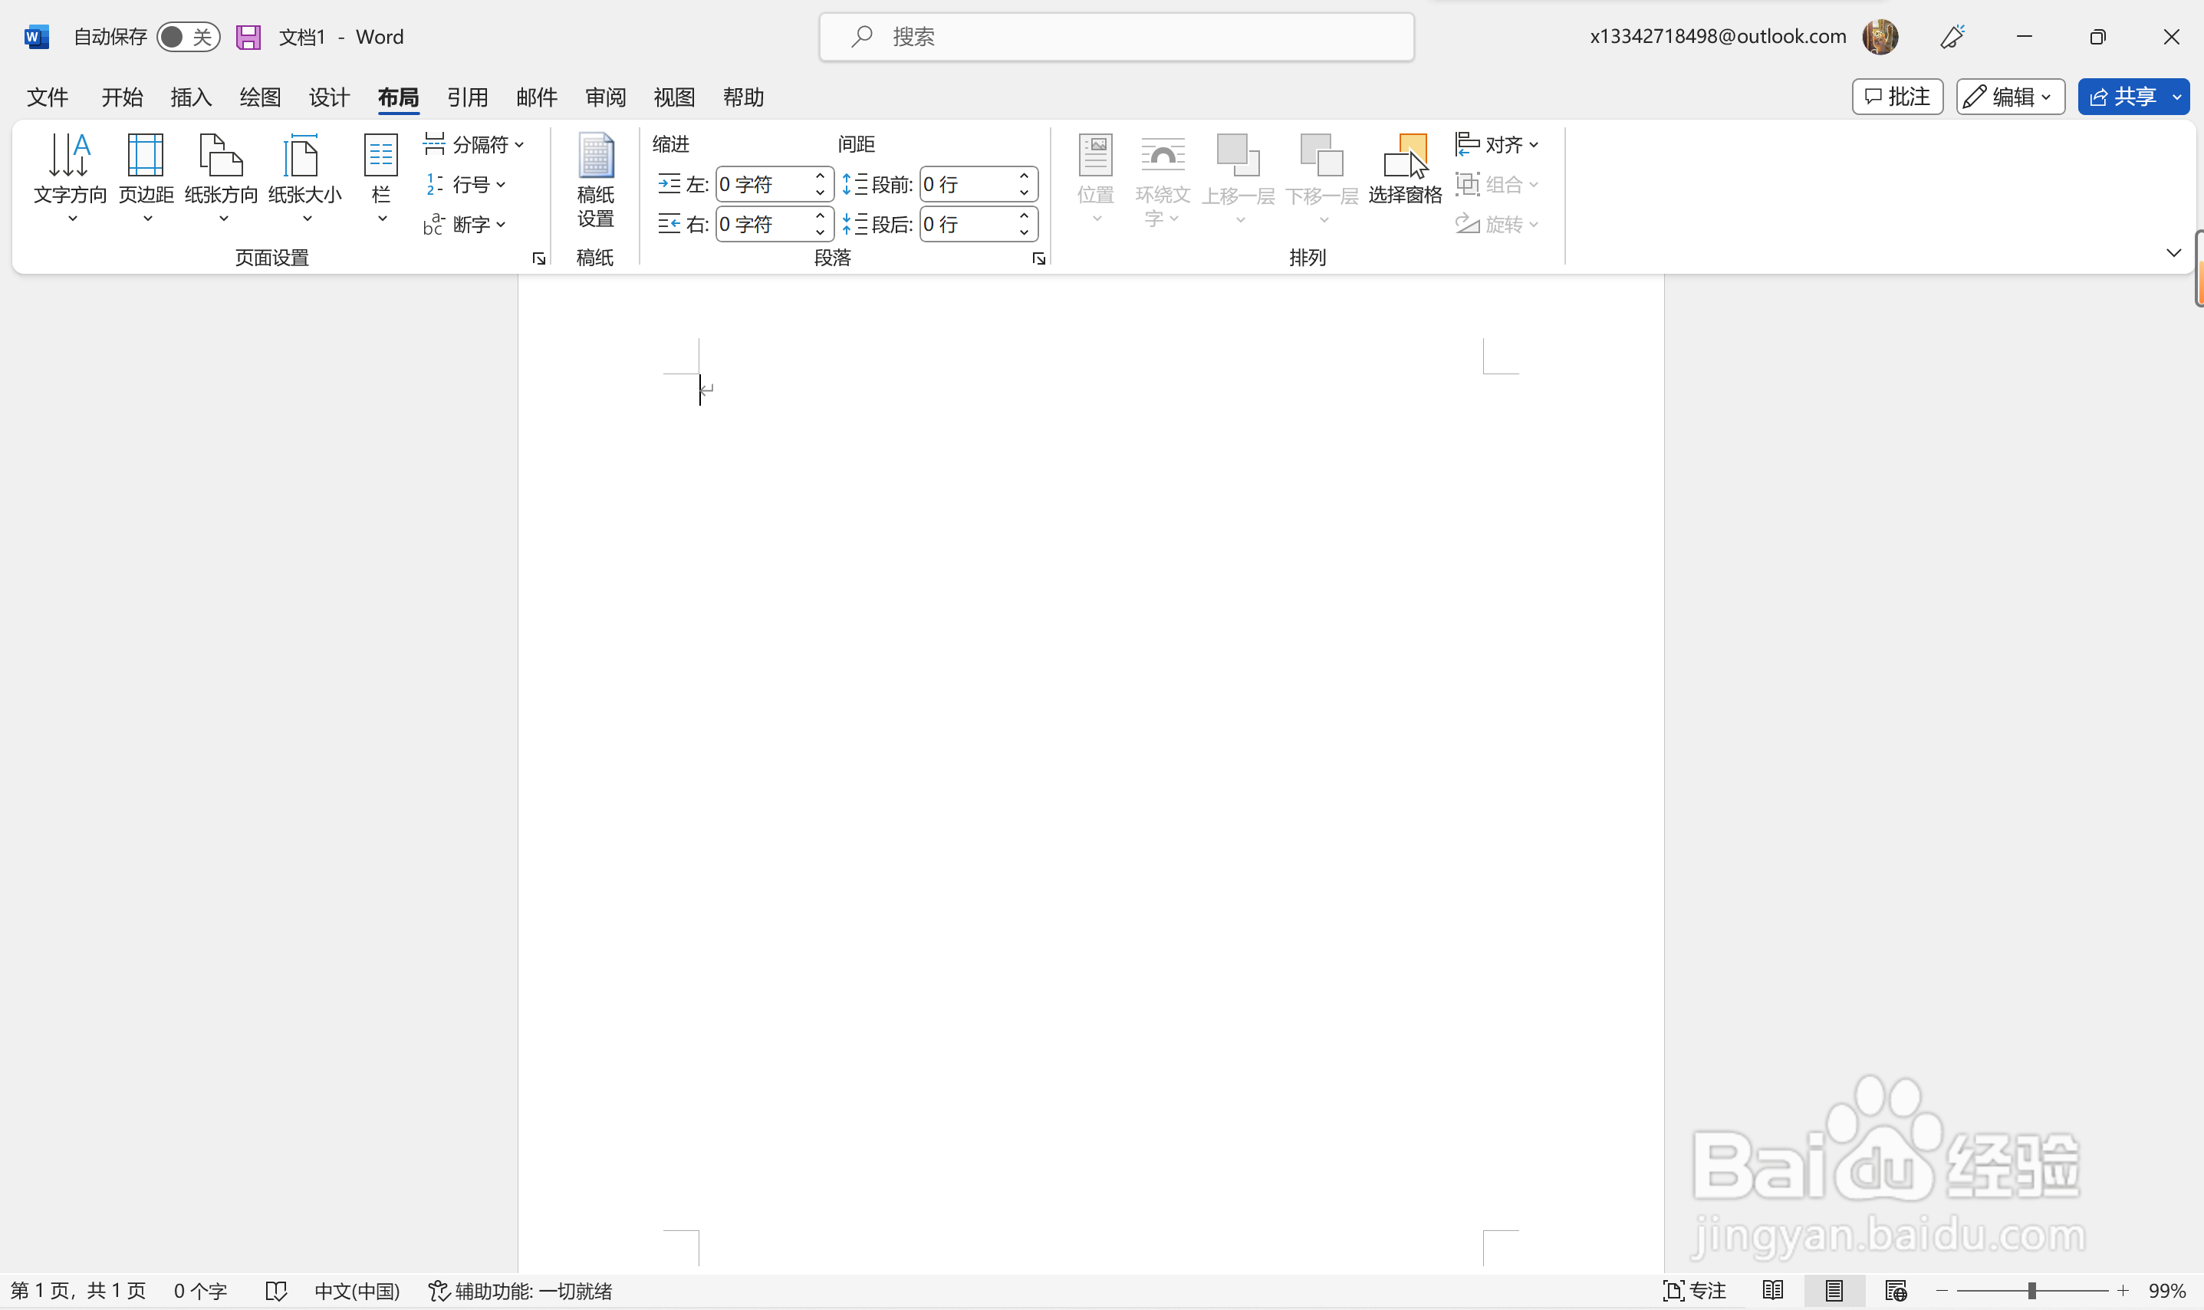
Task: Click the Word app icon
Action: [36, 37]
